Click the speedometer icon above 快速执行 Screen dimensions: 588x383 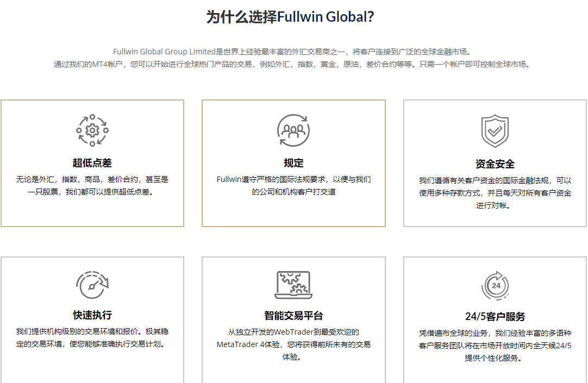tap(92, 285)
